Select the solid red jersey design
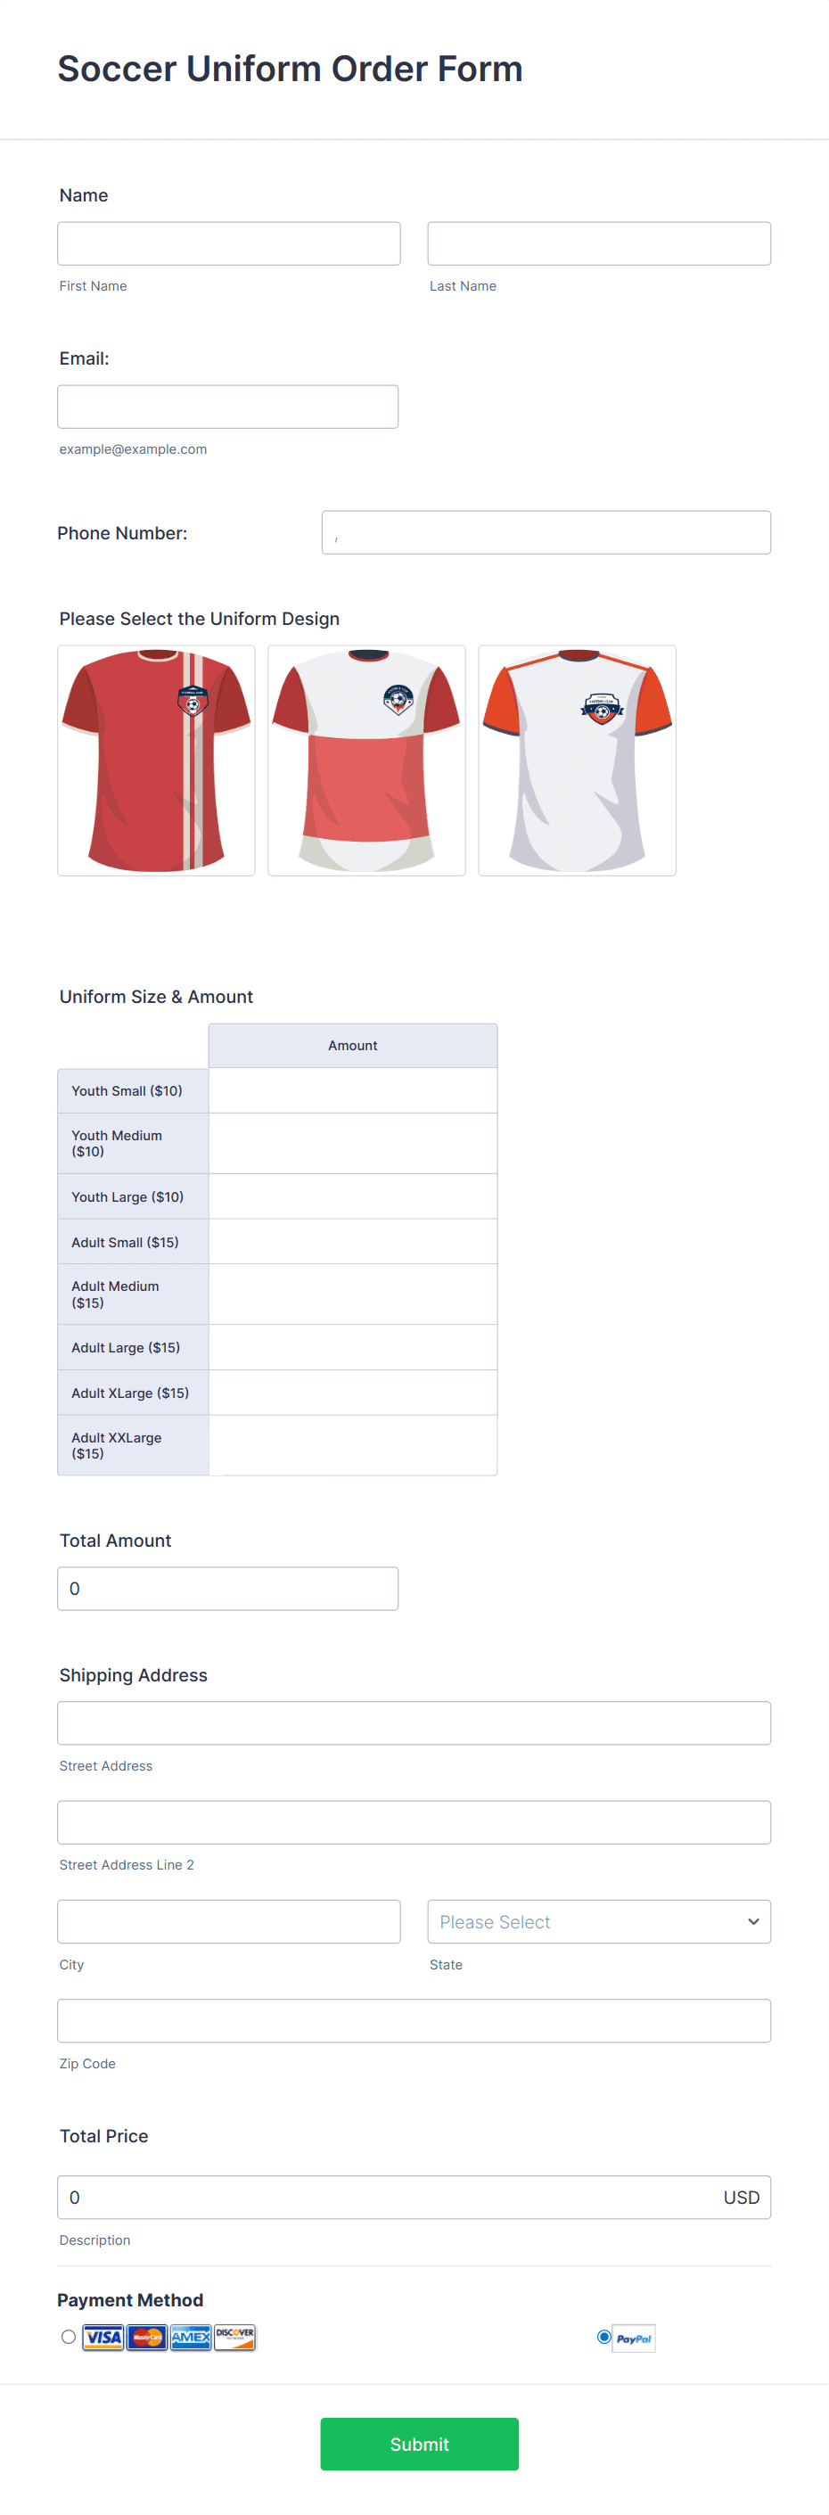Viewport: 829px width, 2515px height. coord(155,760)
